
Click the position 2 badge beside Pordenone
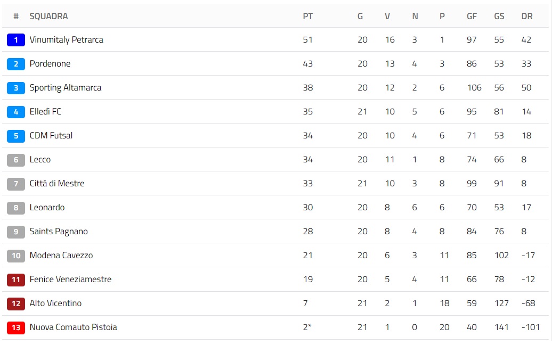[x=16, y=64]
